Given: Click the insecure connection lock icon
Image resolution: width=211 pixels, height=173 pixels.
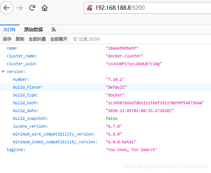Looking at the screenshot, I should (90, 8).
